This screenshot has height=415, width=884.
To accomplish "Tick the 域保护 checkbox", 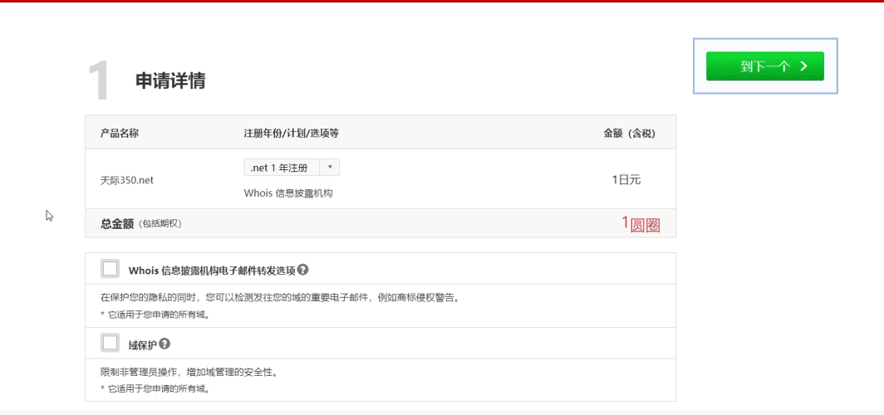I will [110, 343].
